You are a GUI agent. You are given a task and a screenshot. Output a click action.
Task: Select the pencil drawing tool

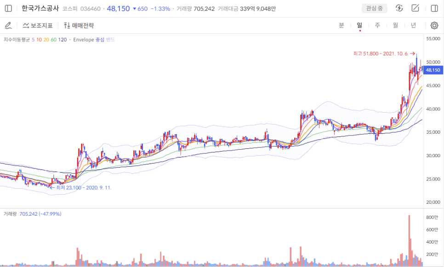click(8, 26)
